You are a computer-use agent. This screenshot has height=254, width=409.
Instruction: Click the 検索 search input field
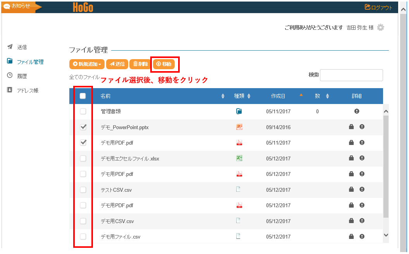click(351, 75)
